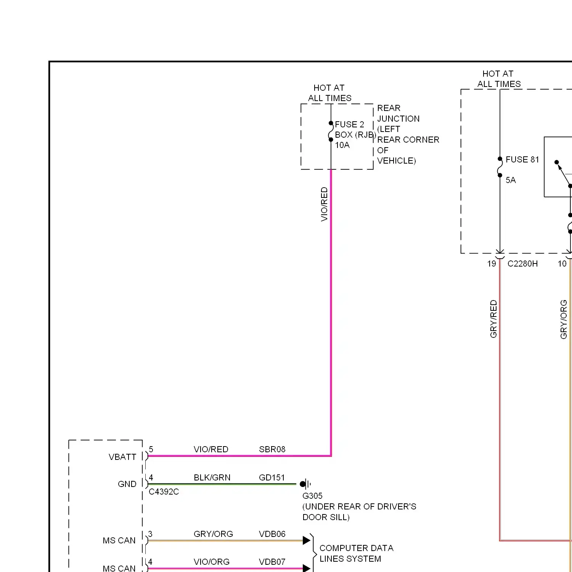Select the 'FUSE 81' label

point(522,159)
